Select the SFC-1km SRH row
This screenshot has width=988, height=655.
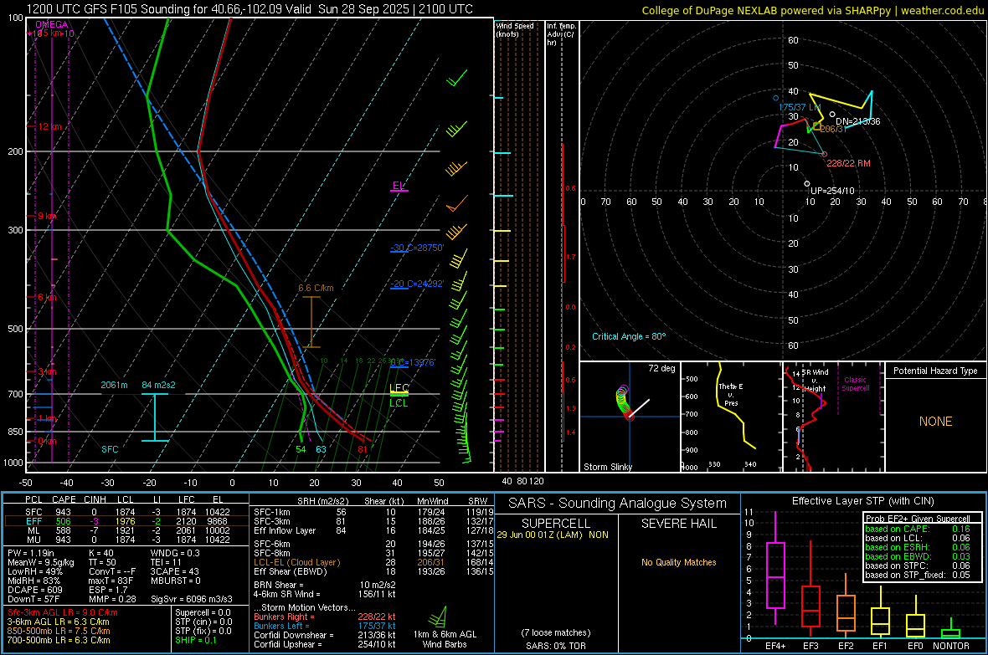[x=373, y=512]
